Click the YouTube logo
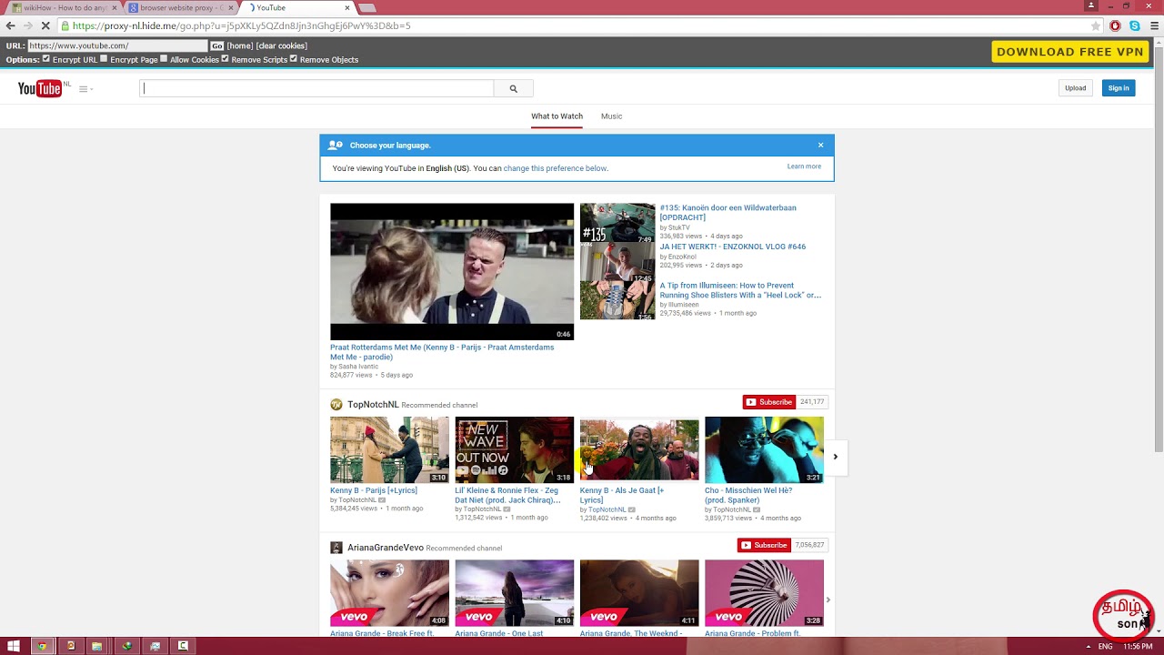The image size is (1164, 655). click(40, 88)
